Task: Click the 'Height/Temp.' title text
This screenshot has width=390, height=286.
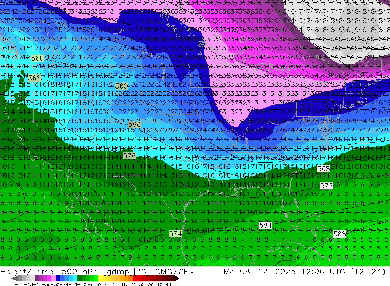Action: [x=28, y=272]
